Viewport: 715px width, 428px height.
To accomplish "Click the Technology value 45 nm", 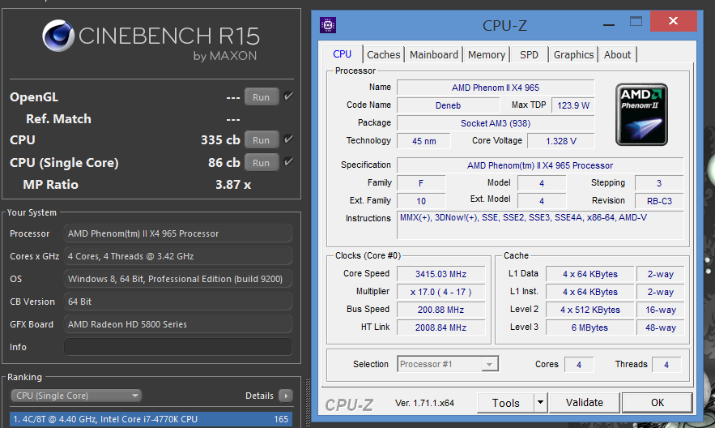I will pos(423,141).
